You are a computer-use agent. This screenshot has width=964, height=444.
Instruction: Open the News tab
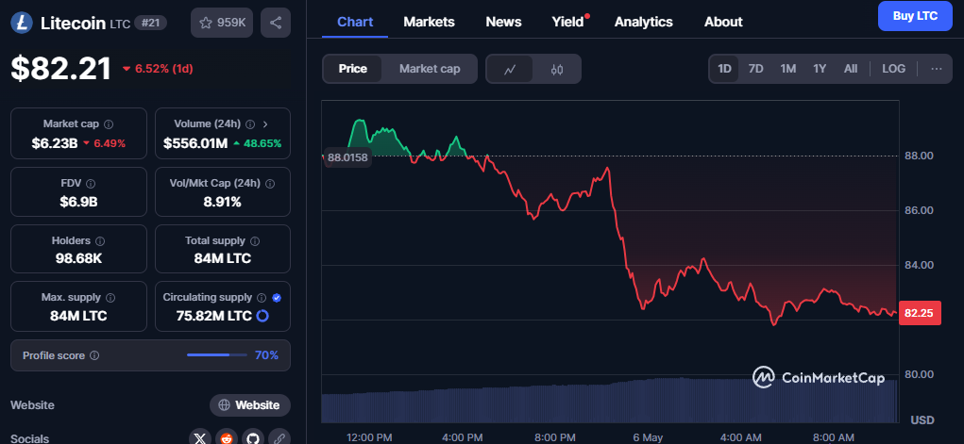click(x=503, y=22)
